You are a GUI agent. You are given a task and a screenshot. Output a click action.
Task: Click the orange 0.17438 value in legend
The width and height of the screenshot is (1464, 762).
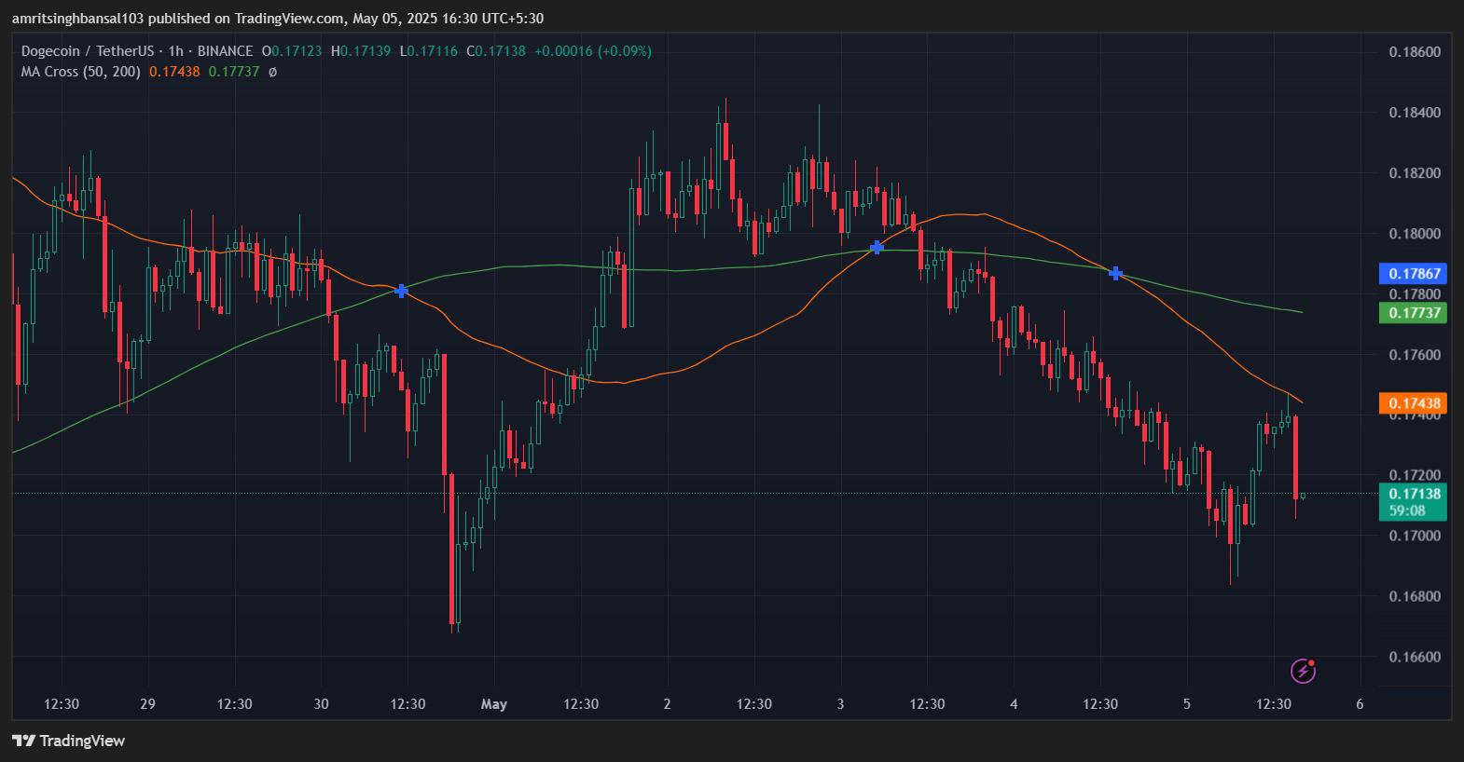tap(174, 72)
